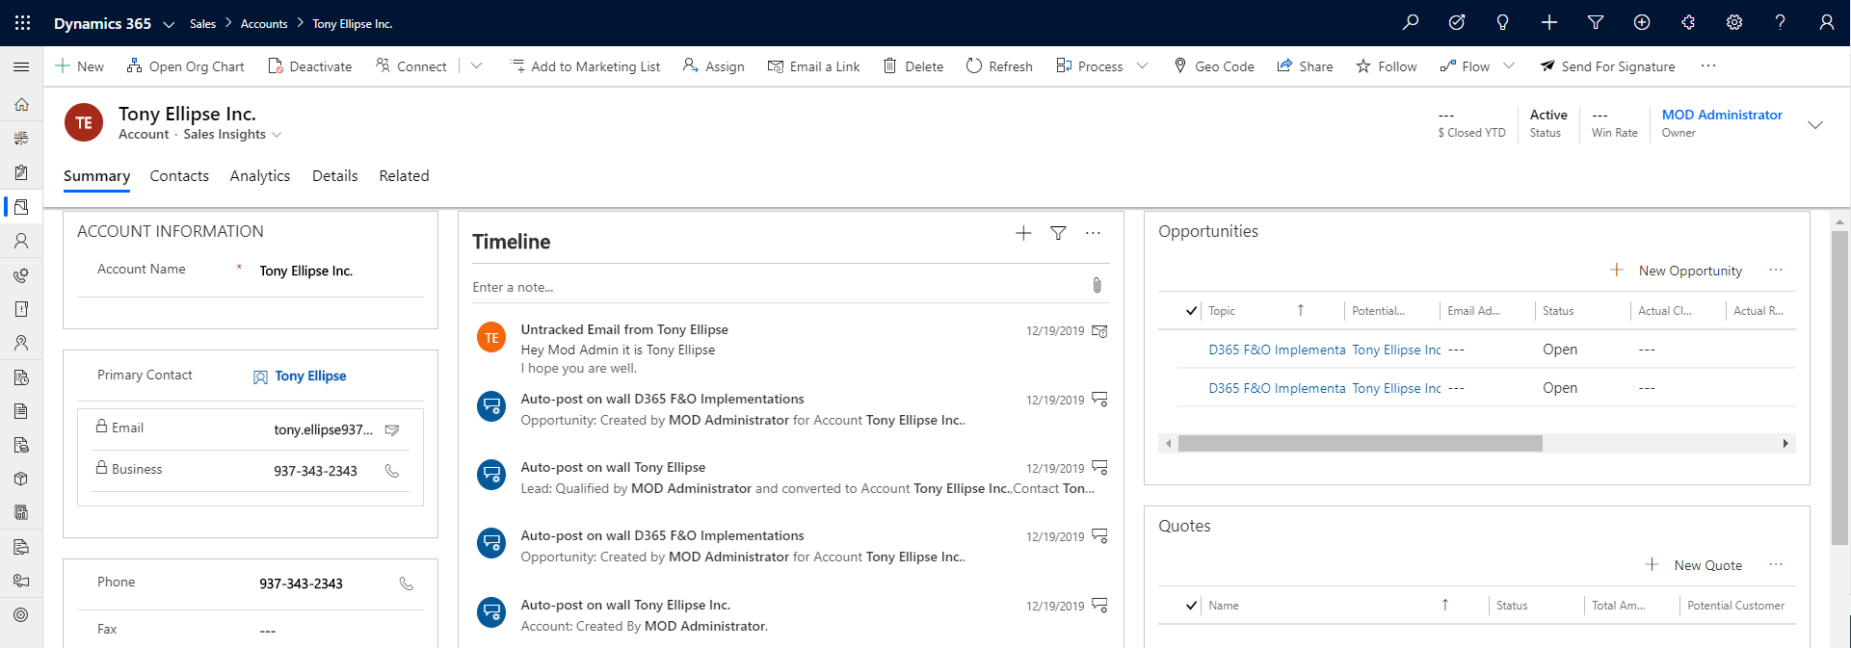This screenshot has height=648, width=1851.
Task: Open Opportunities grid more commands ellipsis
Action: [x=1776, y=271]
